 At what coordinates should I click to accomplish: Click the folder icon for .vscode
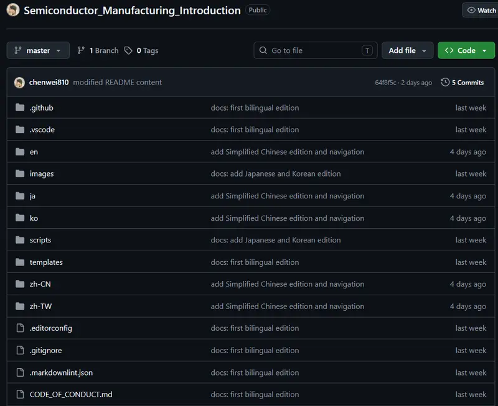[20, 129]
